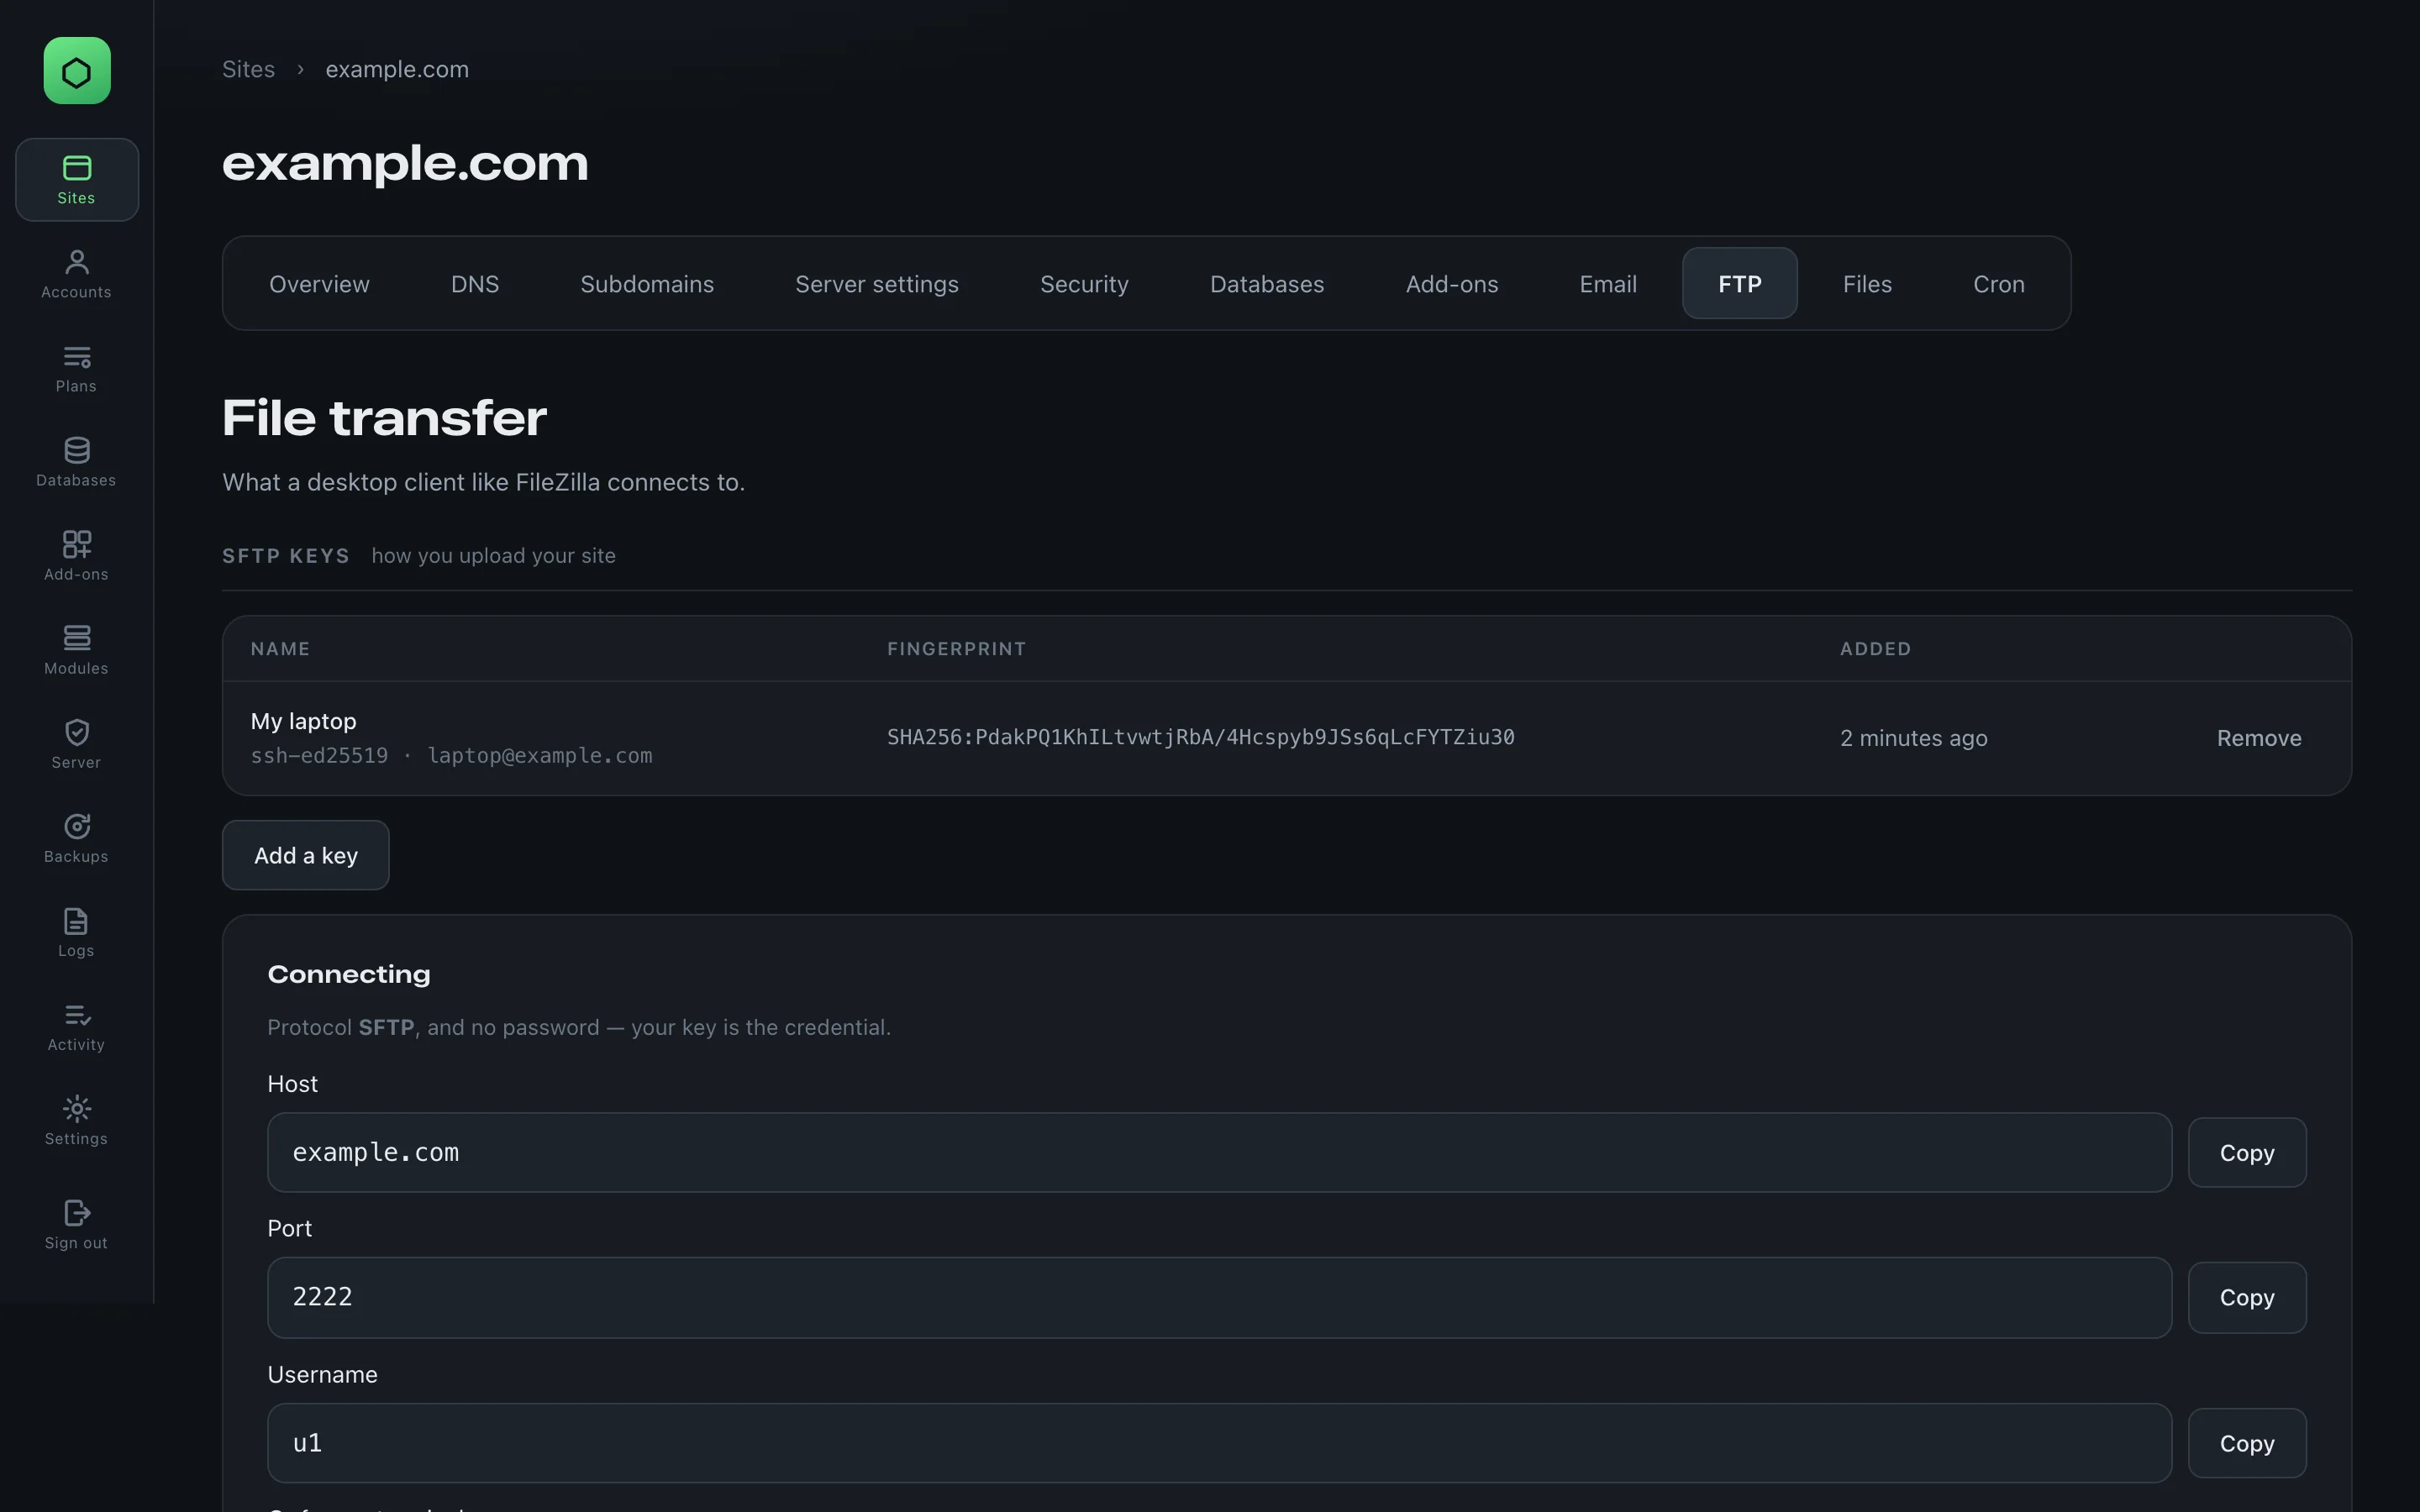Open Plans from the sidebar
Image resolution: width=2420 pixels, height=1512 pixels.
(77, 368)
